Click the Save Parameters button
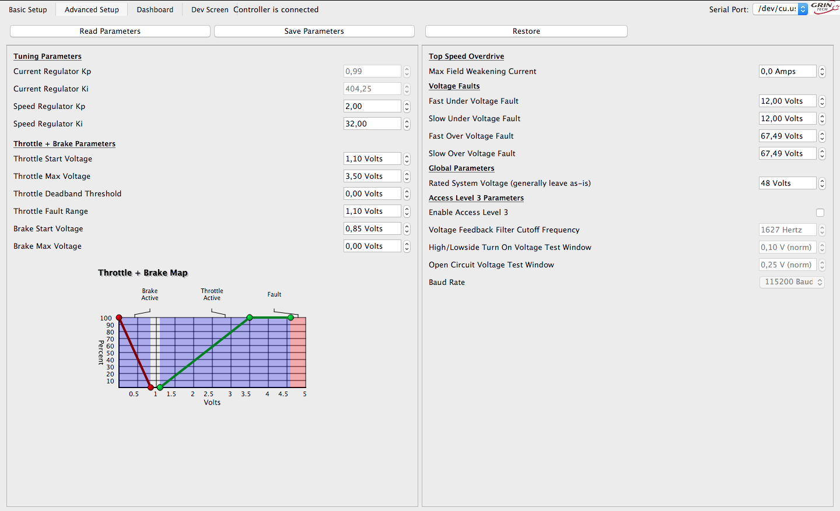The width and height of the screenshot is (840, 511). (x=314, y=31)
